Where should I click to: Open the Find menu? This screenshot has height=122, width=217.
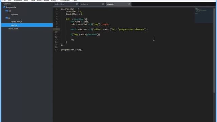coord(26,1)
